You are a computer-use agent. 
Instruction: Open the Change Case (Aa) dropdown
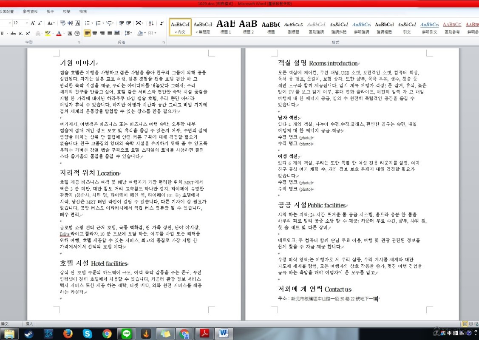click(x=51, y=23)
